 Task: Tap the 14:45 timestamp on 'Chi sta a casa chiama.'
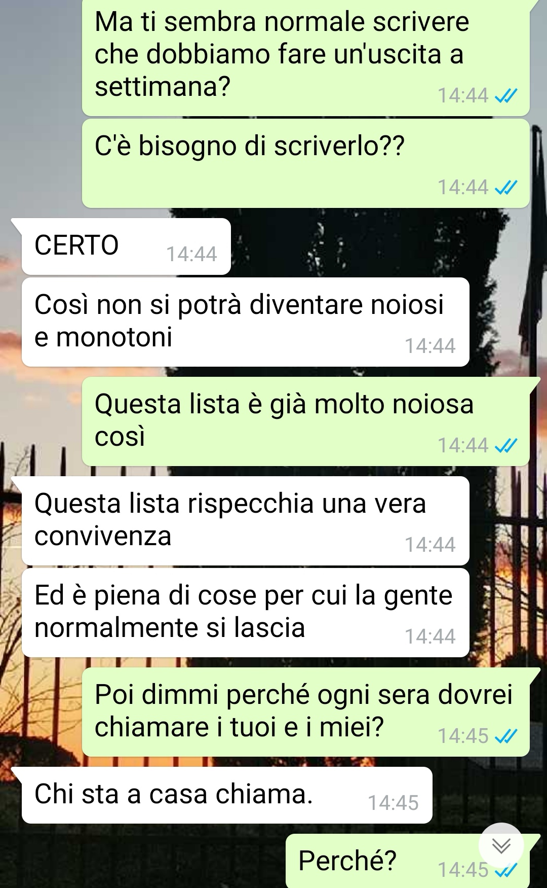tap(393, 803)
